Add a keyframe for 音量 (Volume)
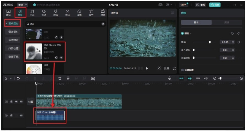This screenshot has width=246, height=131. point(239,42)
